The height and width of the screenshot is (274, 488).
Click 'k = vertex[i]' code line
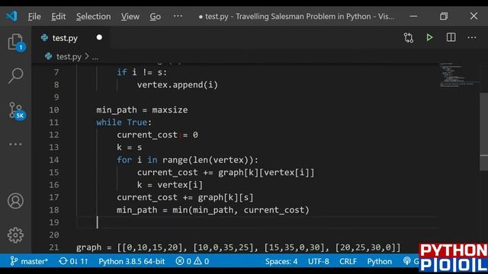(170, 185)
